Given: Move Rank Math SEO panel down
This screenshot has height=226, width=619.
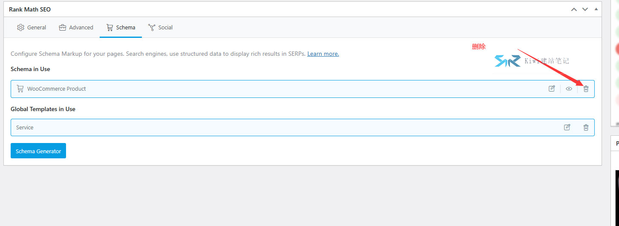Looking at the screenshot, I should pyautogui.click(x=585, y=9).
